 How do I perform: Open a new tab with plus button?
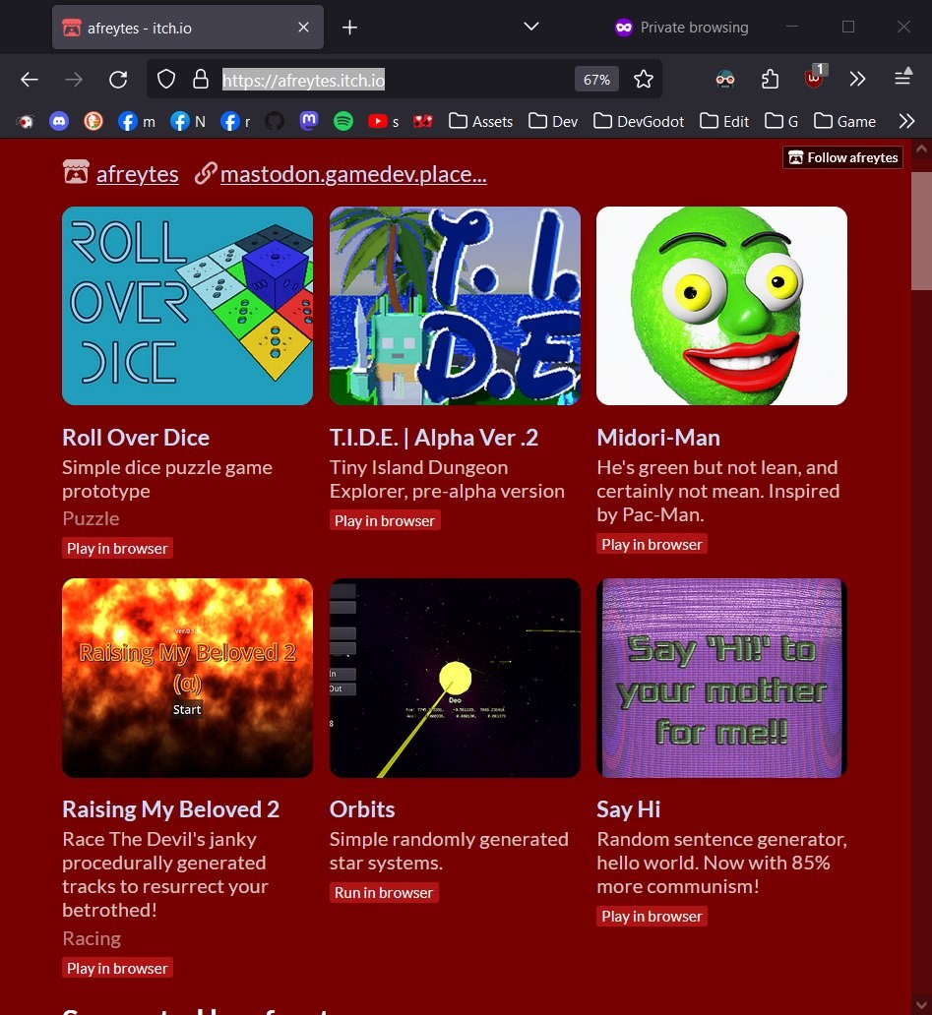coord(349,28)
